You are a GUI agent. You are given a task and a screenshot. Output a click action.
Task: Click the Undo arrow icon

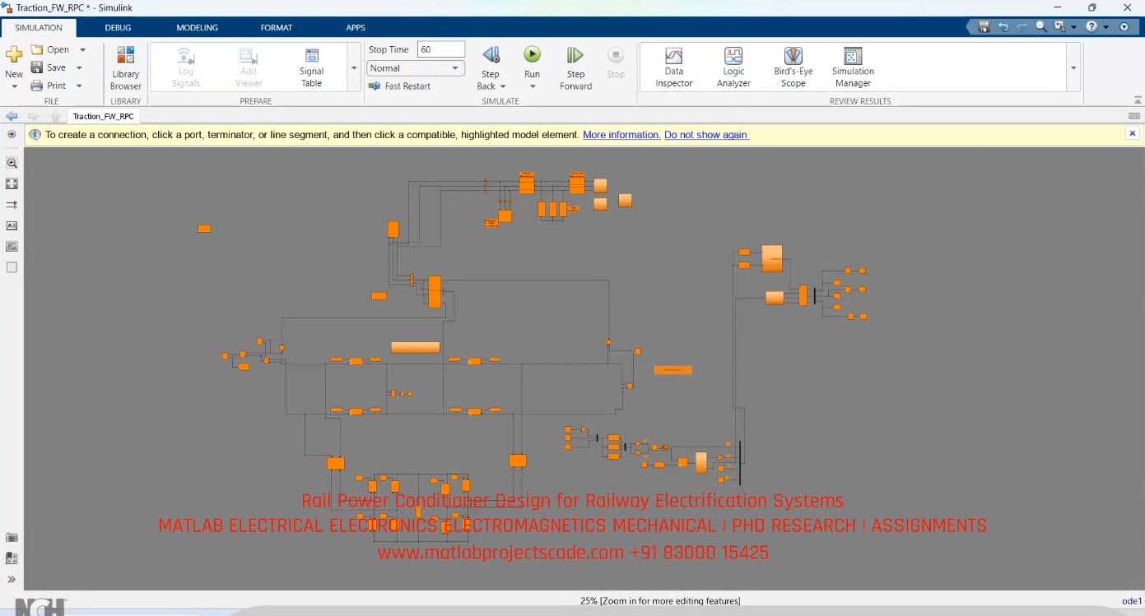tap(1003, 27)
